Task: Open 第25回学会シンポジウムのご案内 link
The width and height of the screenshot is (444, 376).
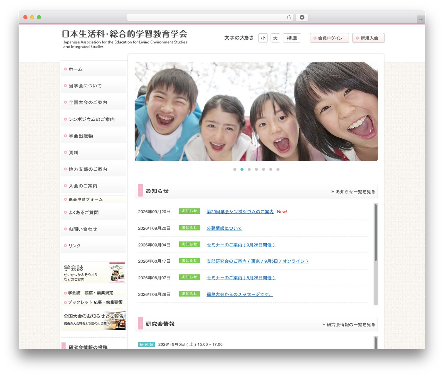Action: tap(240, 212)
